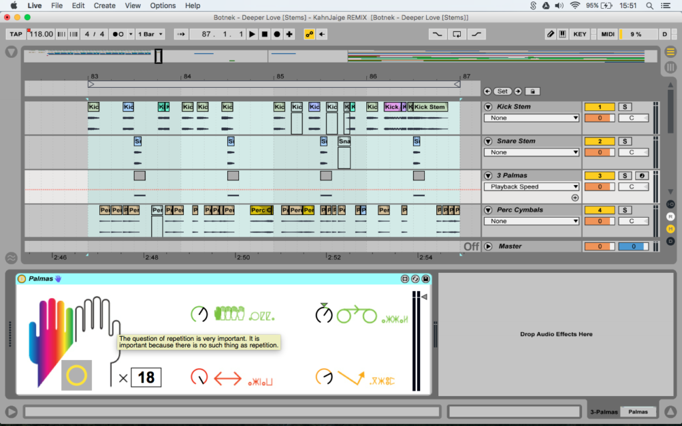This screenshot has width=682, height=426.
Task: Open the Create menu
Action: (105, 5)
